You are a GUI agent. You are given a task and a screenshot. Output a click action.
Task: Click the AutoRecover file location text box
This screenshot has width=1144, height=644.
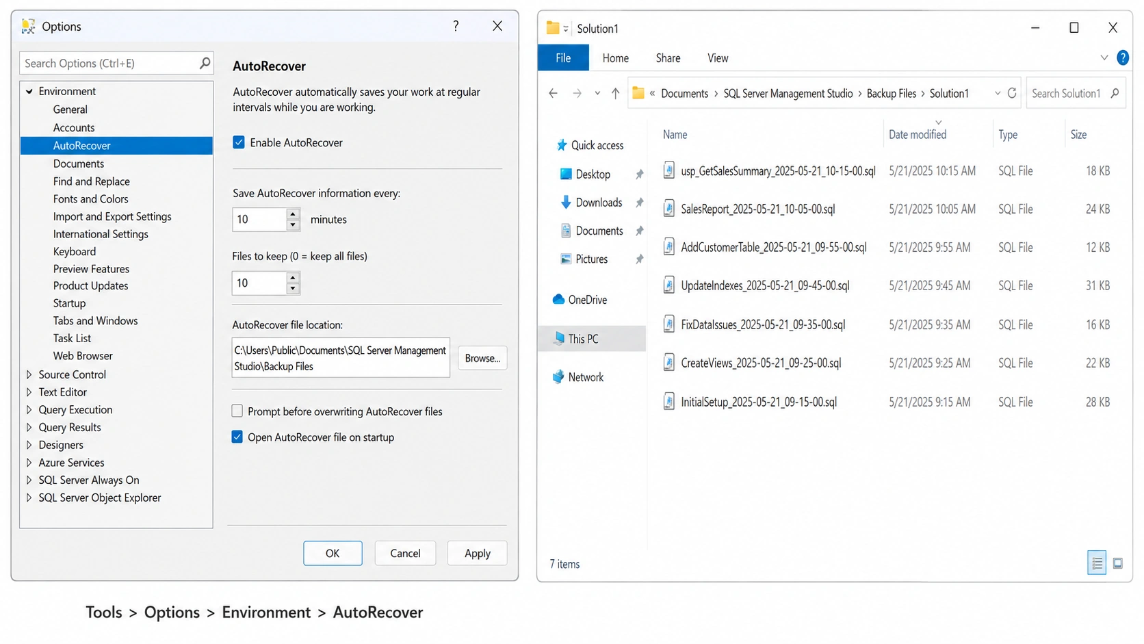coord(341,358)
